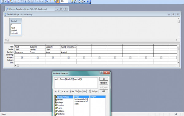Image resolution: width=184 pixels, height=116 pixels.
Task: Click the Ausdruck cell in the Funktion row
Action: [68, 52]
